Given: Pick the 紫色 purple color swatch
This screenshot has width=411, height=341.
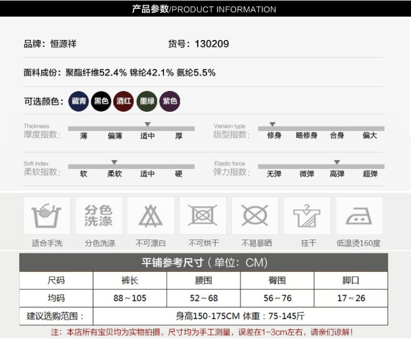Looking at the screenshot, I should point(170,101).
